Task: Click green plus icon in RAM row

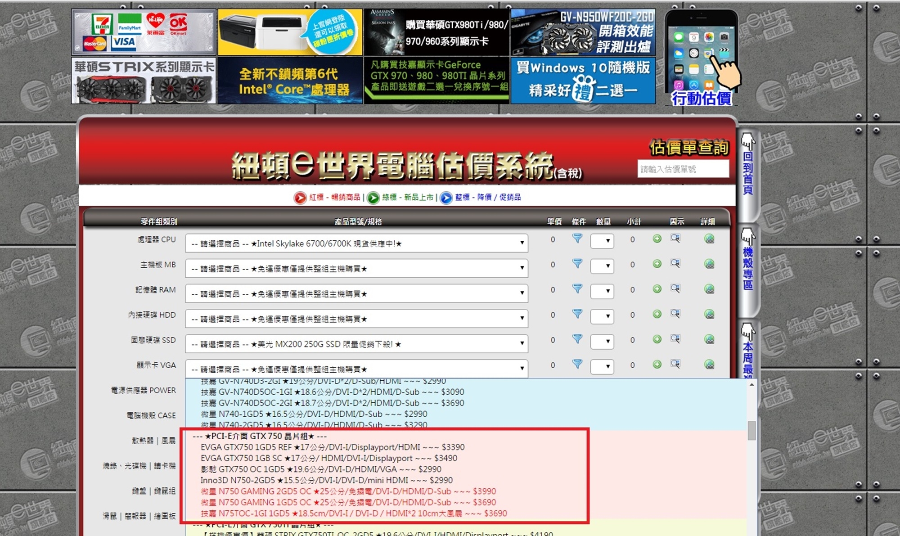Action: (x=657, y=289)
